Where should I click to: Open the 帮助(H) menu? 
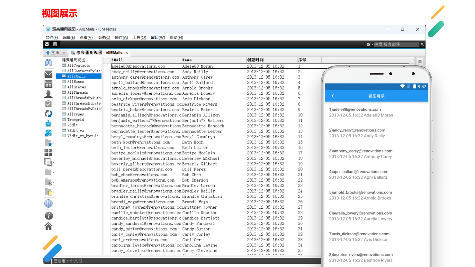(x=176, y=38)
